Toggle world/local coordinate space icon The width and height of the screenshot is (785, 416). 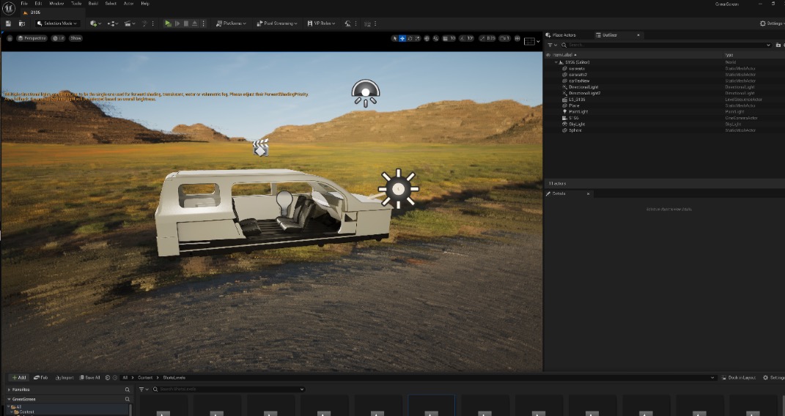pos(427,38)
